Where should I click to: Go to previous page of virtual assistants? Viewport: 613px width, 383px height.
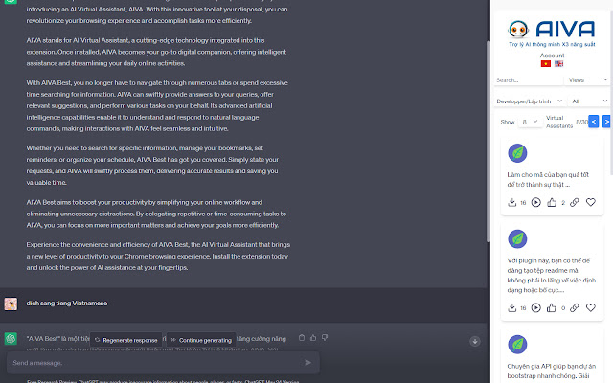[x=594, y=122]
